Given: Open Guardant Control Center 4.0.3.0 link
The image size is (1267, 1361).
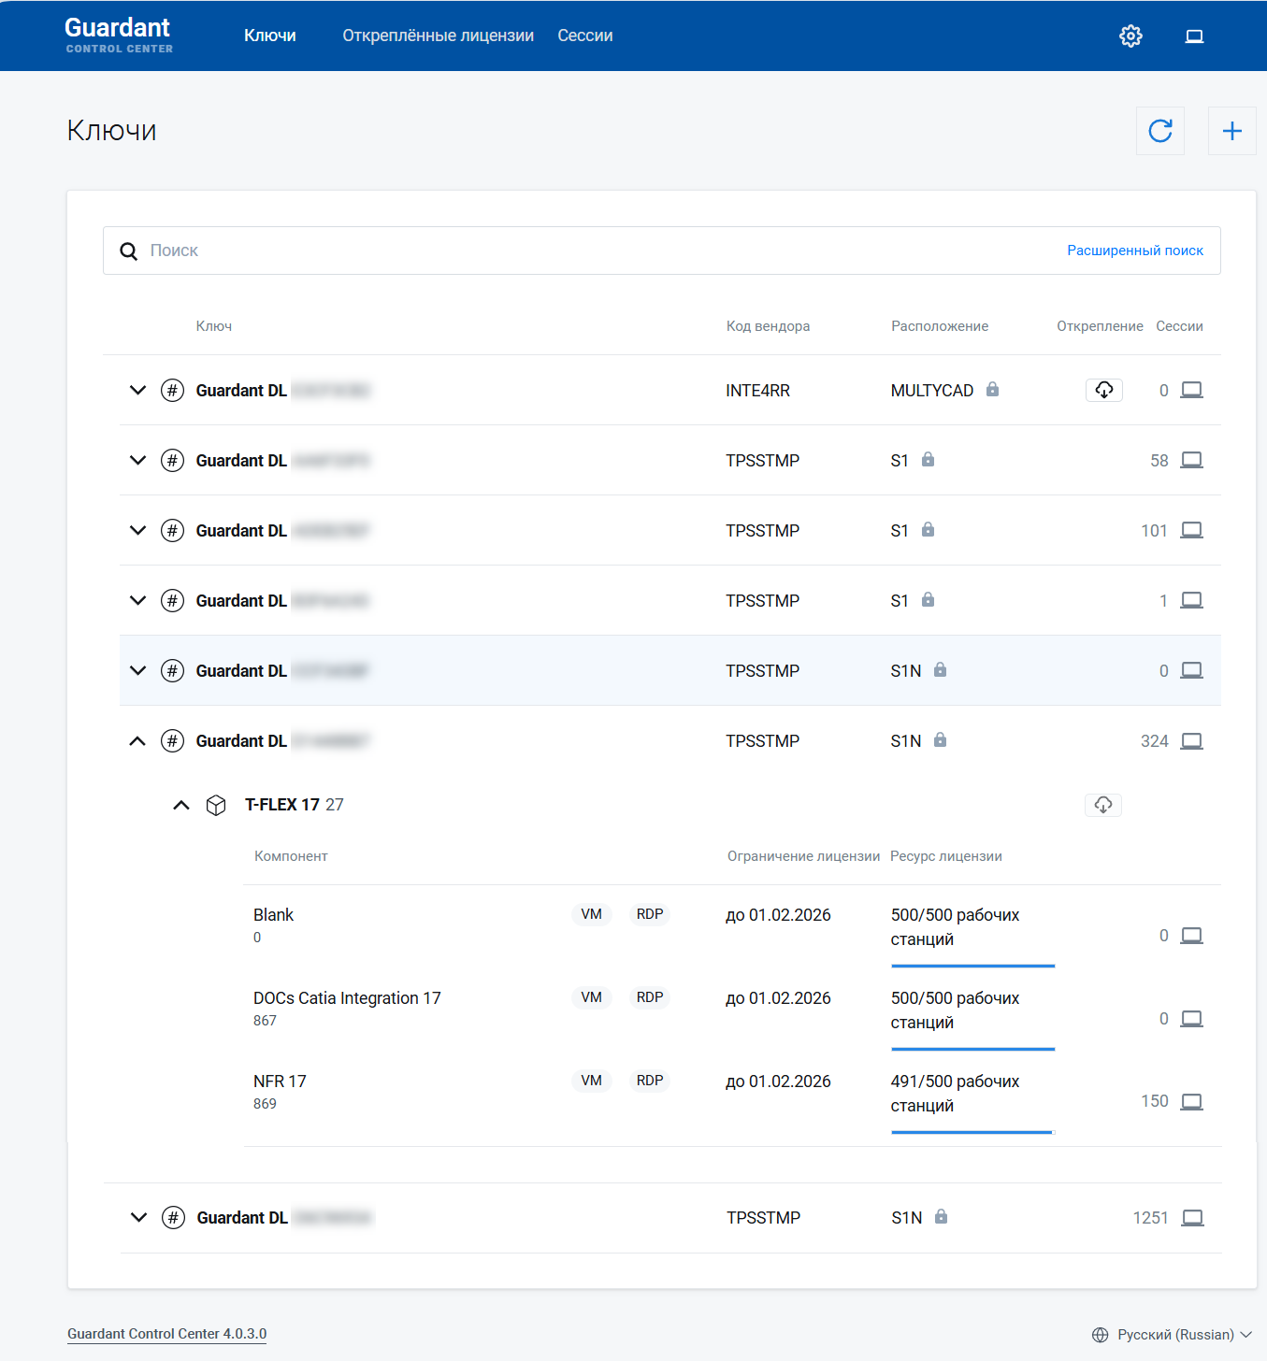Looking at the screenshot, I should tap(166, 1334).
